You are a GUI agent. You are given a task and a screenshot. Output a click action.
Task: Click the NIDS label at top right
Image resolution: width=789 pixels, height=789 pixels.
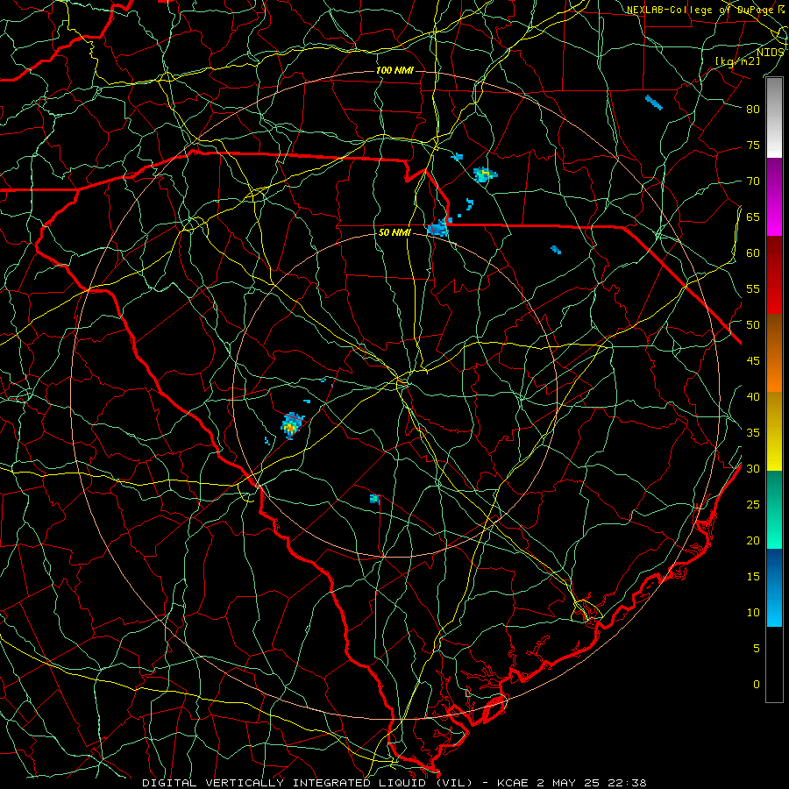pyautogui.click(x=770, y=53)
